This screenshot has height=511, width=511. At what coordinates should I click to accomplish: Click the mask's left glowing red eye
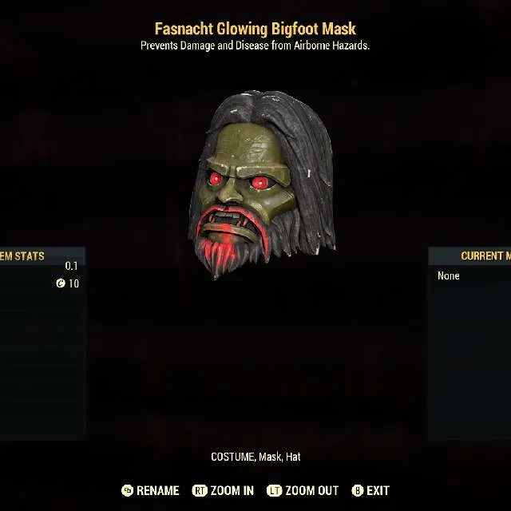pyautogui.click(x=215, y=179)
